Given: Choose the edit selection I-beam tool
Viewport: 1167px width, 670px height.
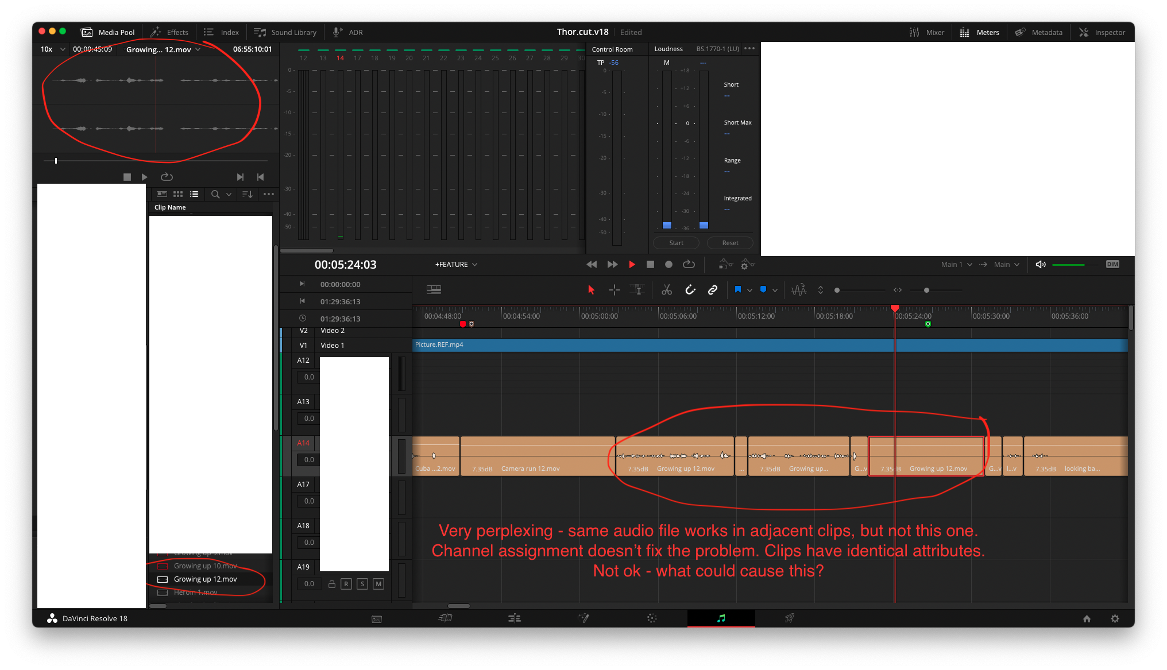Looking at the screenshot, I should coord(637,290).
